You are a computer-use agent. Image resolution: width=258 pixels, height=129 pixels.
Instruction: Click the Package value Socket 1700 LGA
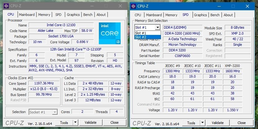tap(61, 36)
